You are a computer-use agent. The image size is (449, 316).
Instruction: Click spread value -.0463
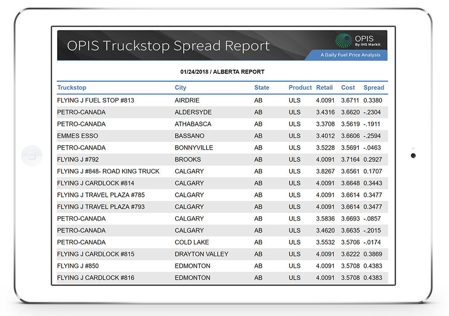(372, 148)
